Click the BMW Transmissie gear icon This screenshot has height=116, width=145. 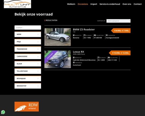click(107, 35)
